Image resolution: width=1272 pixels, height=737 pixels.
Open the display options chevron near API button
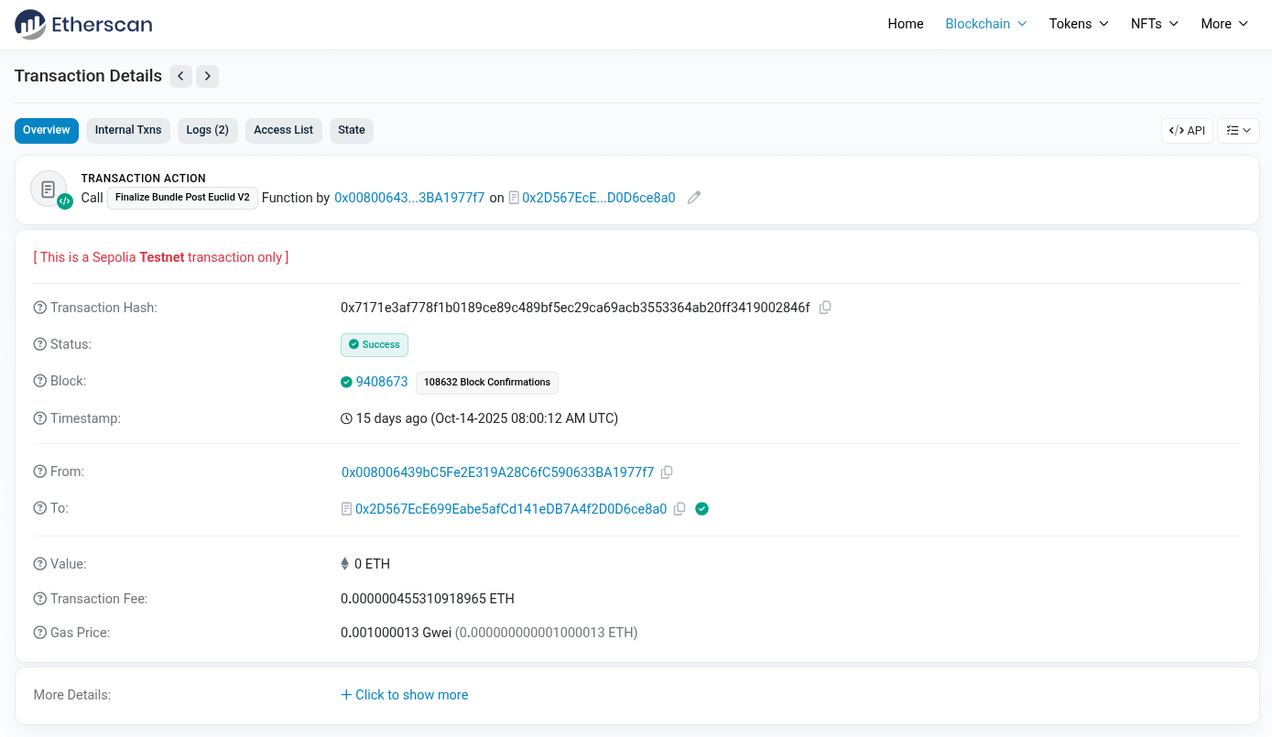point(1238,130)
